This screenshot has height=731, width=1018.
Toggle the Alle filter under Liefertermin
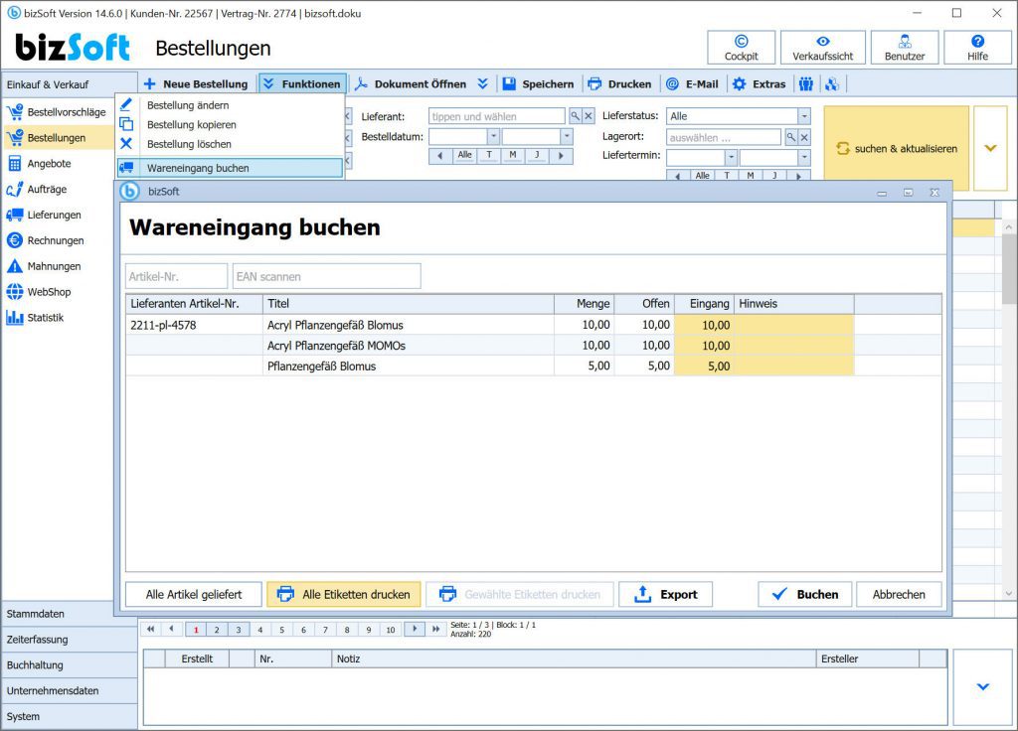[703, 175]
